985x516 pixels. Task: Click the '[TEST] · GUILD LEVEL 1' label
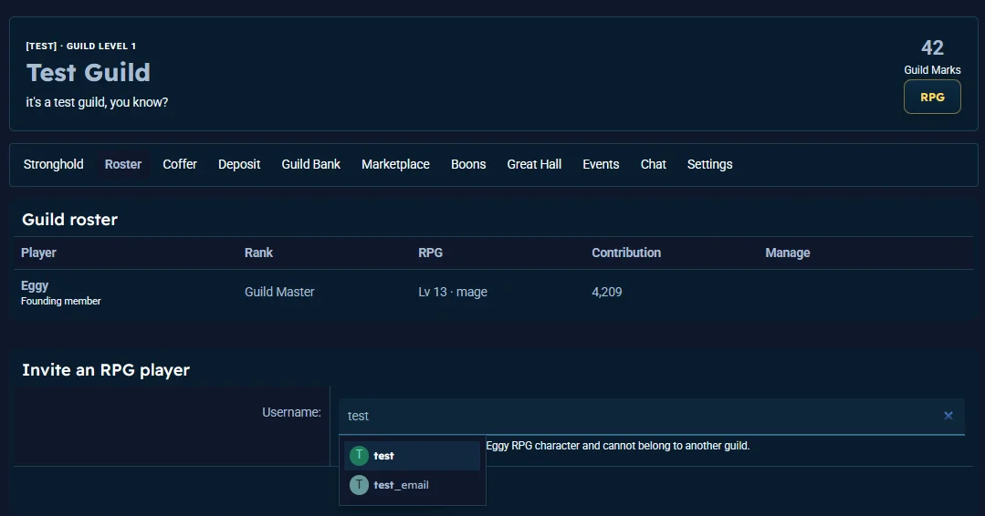point(81,46)
